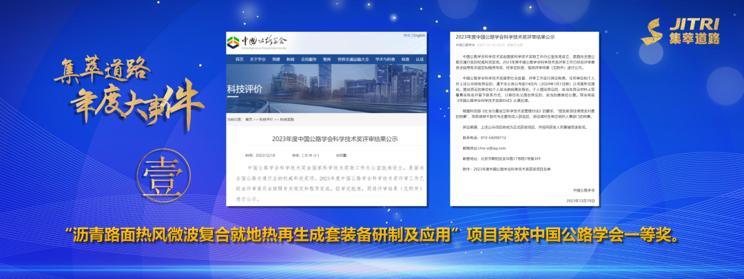Open the 党建 nav item
This screenshot has width=744, height=279.
[x=276, y=59]
